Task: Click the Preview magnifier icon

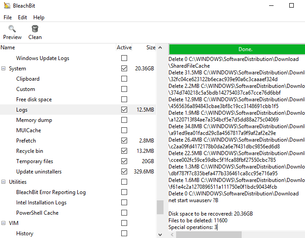Action: tap(12, 30)
